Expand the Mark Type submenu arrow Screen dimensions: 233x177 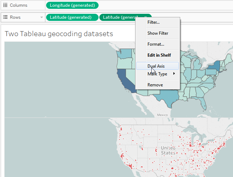point(174,74)
